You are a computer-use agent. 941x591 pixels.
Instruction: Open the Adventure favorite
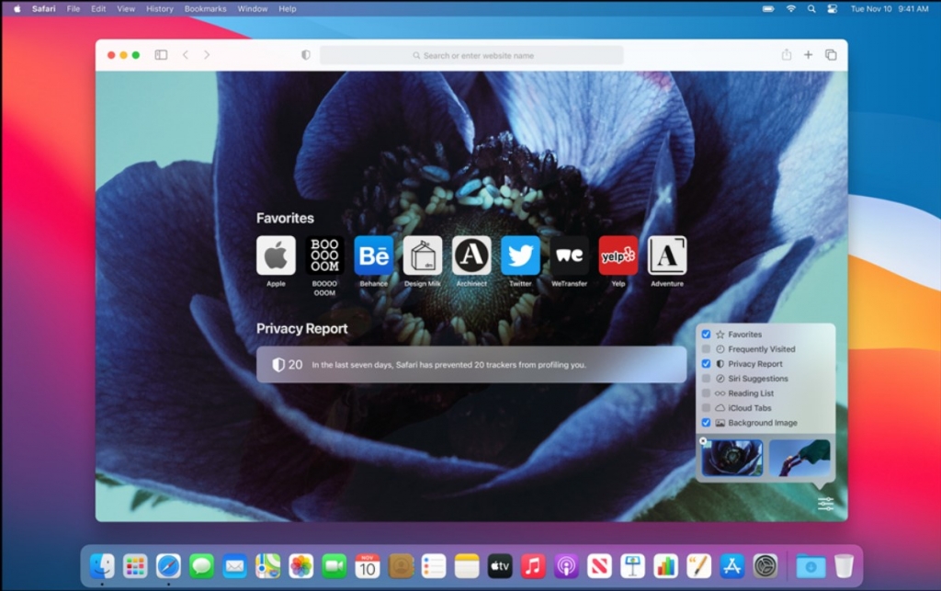click(667, 256)
